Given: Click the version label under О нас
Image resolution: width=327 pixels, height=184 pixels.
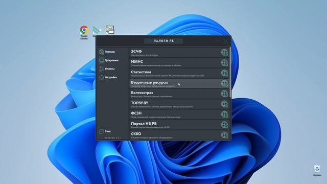Looking at the screenshot, I should pyautogui.click(x=113, y=138).
